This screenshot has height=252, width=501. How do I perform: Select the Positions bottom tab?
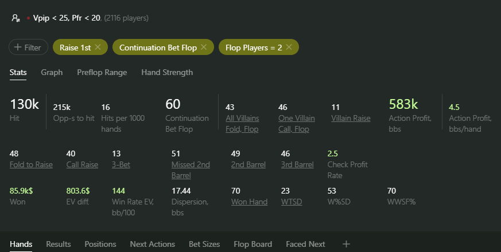(100, 244)
